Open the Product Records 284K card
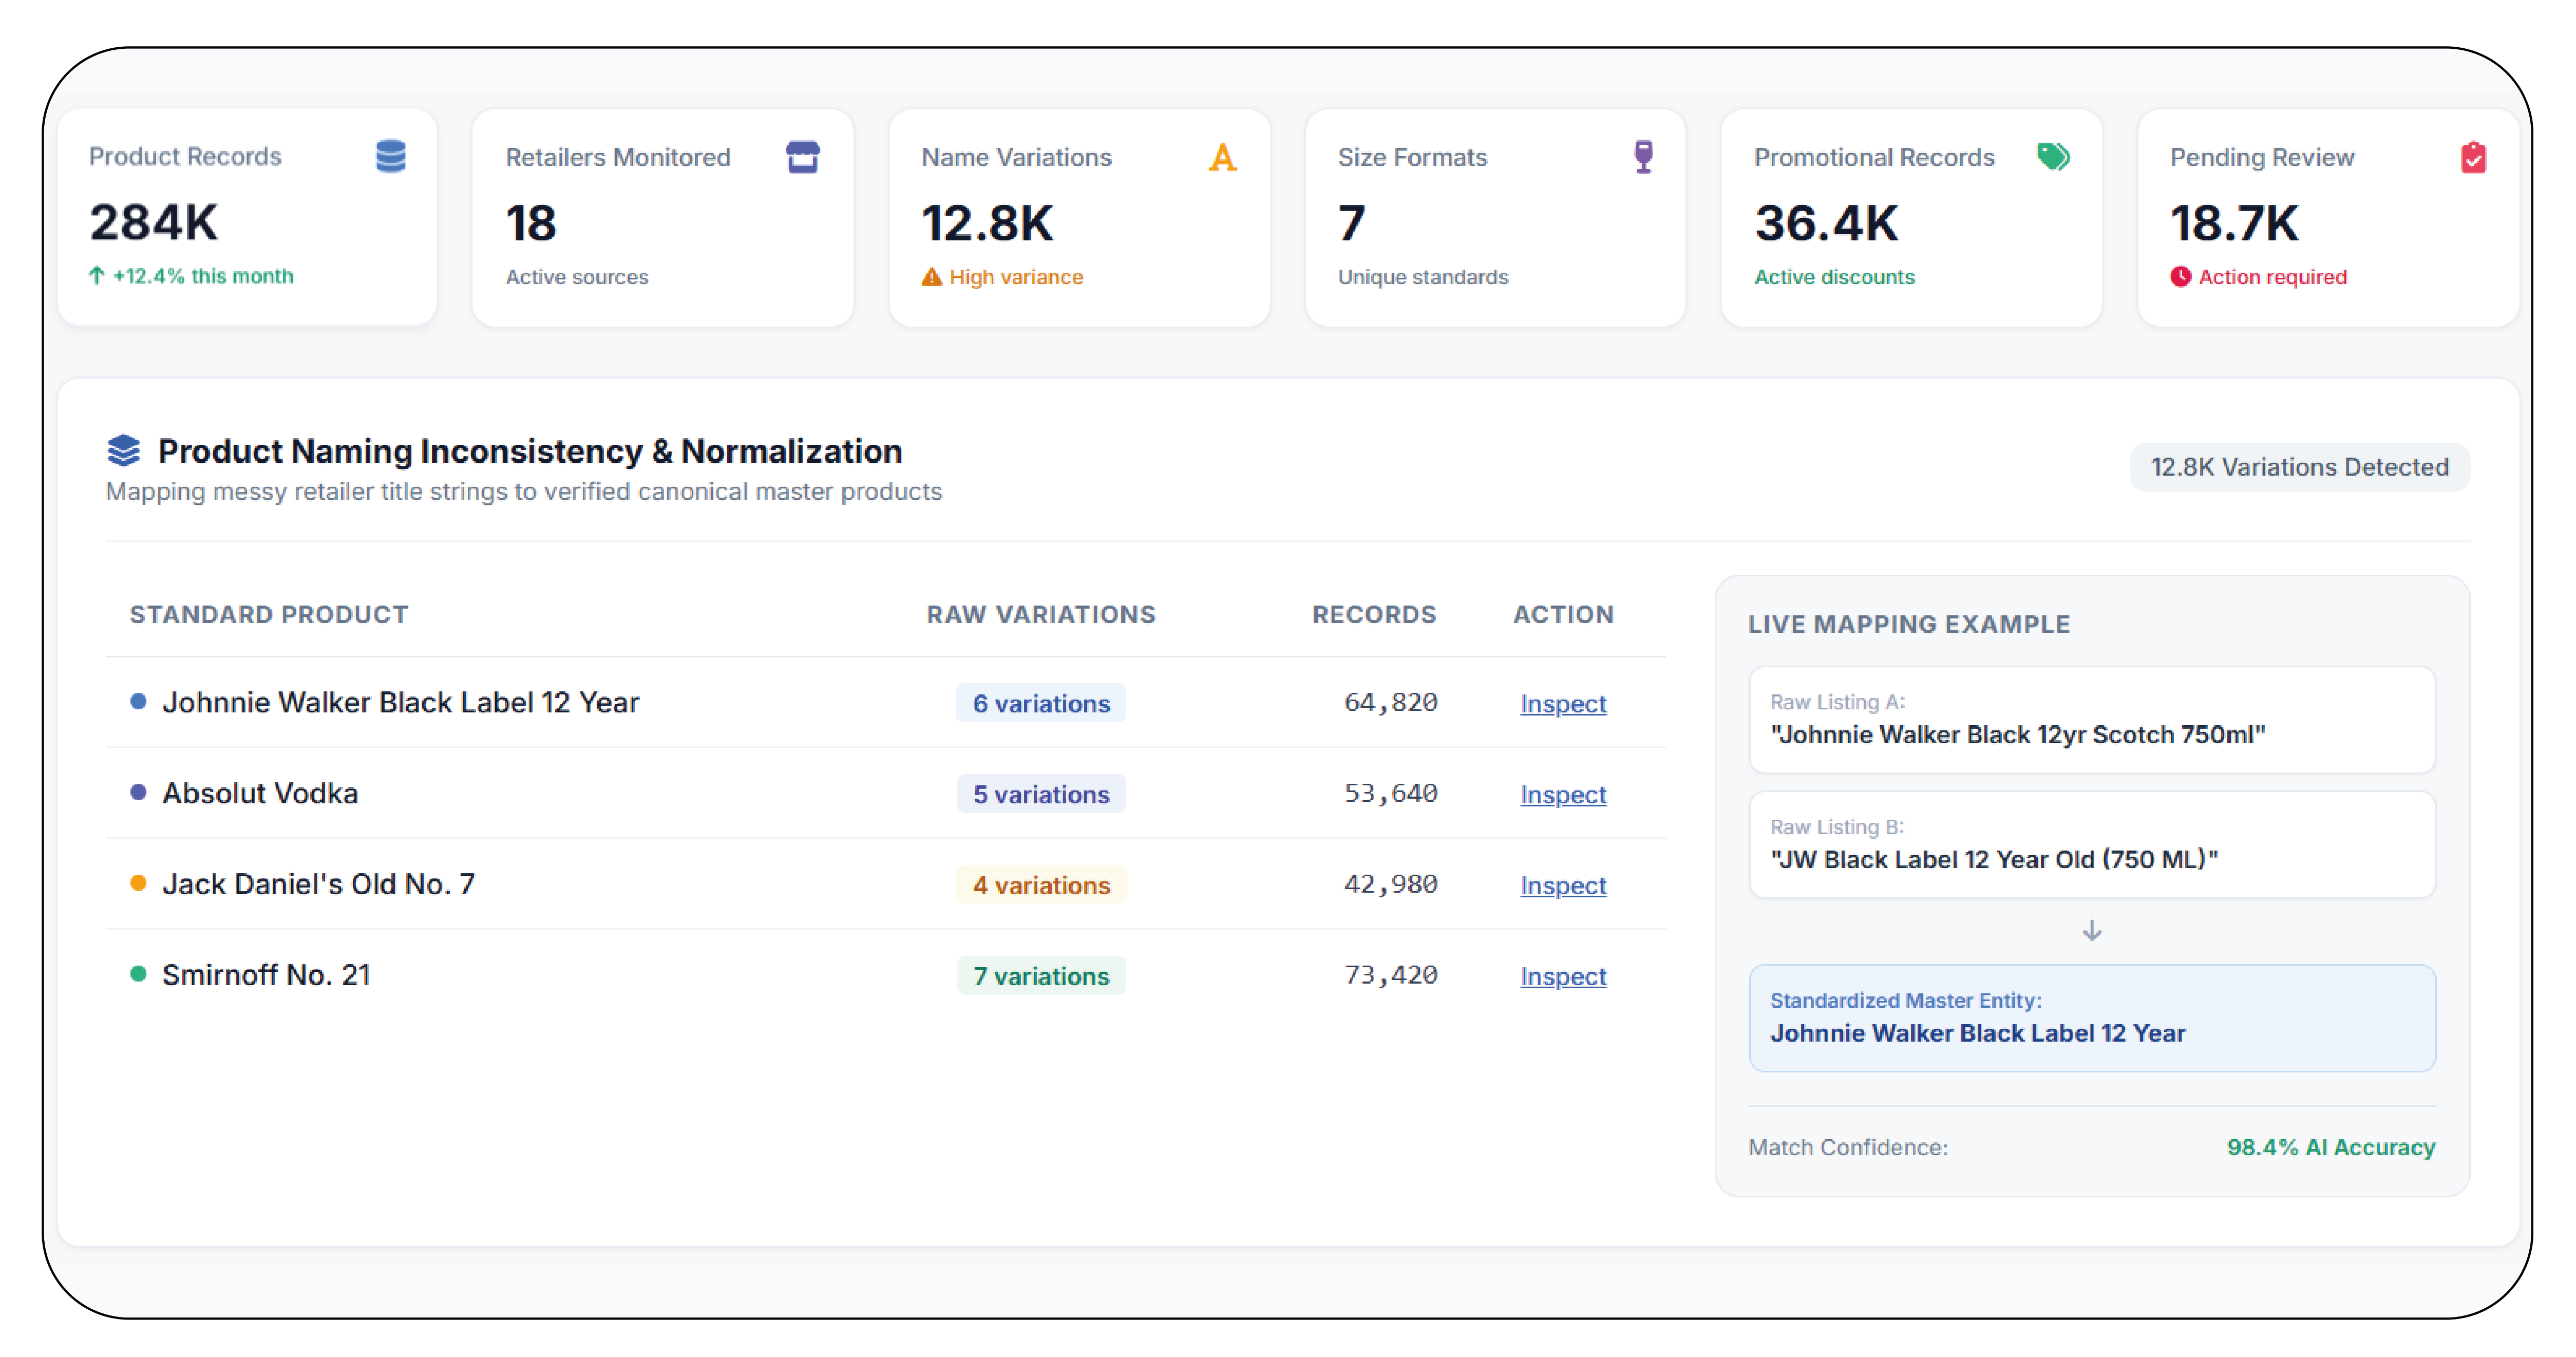 coord(247,217)
